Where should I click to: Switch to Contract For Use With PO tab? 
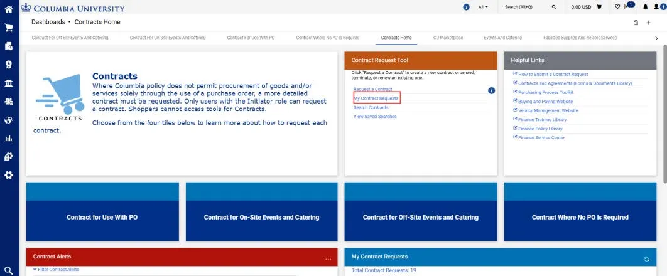click(x=251, y=38)
